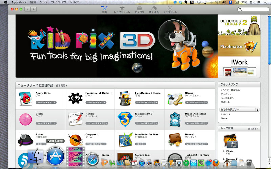Expand Dress Assistant price dropdown arrow
This screenshot has height=169, width=271.
pos(206,123)
